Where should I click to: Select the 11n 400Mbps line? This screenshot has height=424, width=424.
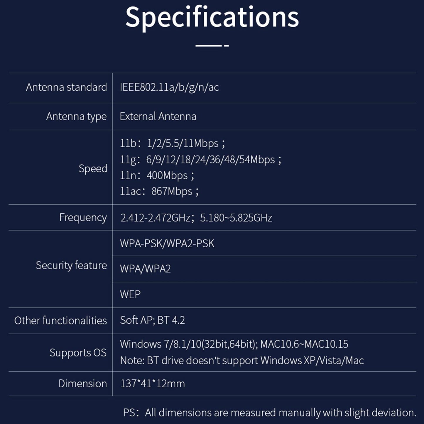(x=157, y=175)
